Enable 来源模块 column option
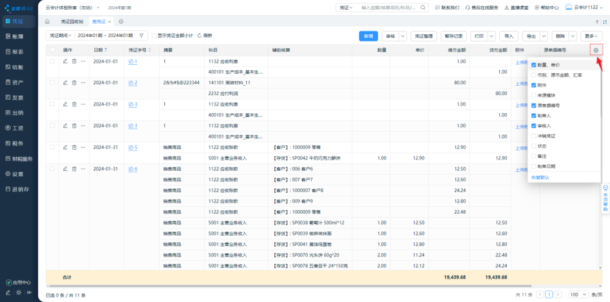This screenshot has height=302, width=610. (x=534, y=95)
